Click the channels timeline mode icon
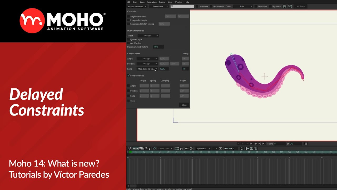The image size is (337, 190). click(136, 149)
